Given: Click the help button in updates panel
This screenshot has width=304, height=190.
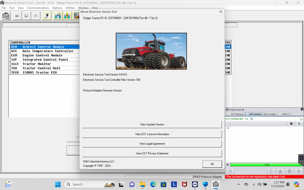Looking at the screenshot, I should click(230, 171).
